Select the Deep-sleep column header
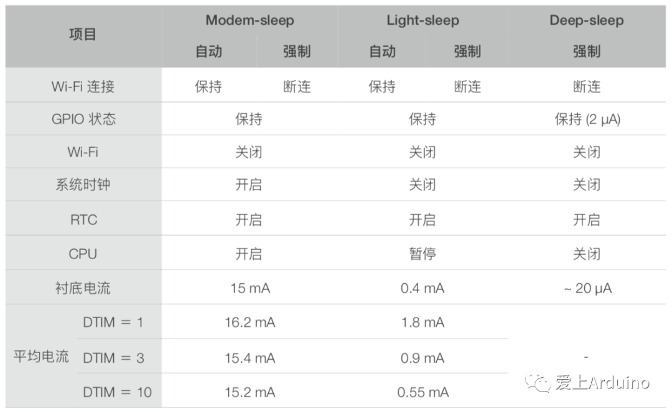 (586, 20)
